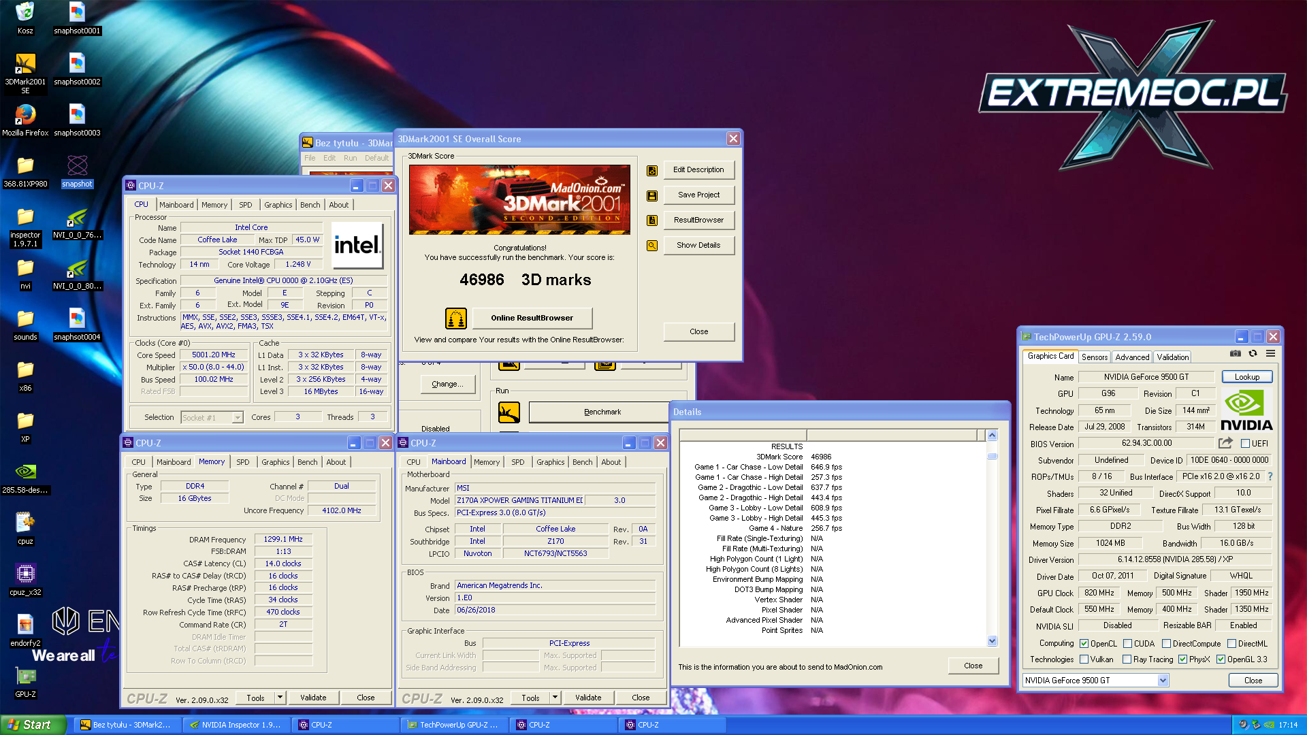Toggle the CUDA checkbox

1128,644
